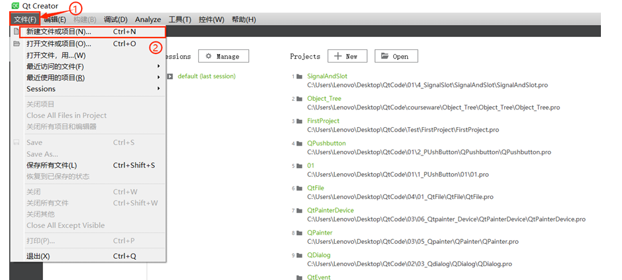Choose 保存所有文件(L) menu entry
622x280 pixels.
point(88,165)
